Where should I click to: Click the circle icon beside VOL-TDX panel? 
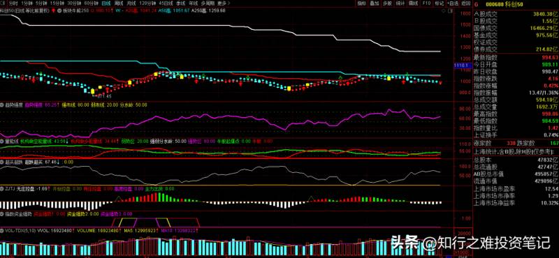[x=2, y=231]
